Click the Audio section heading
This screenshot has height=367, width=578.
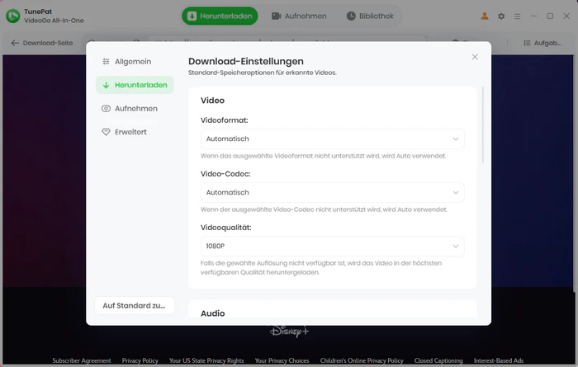[x=213, y=313]
